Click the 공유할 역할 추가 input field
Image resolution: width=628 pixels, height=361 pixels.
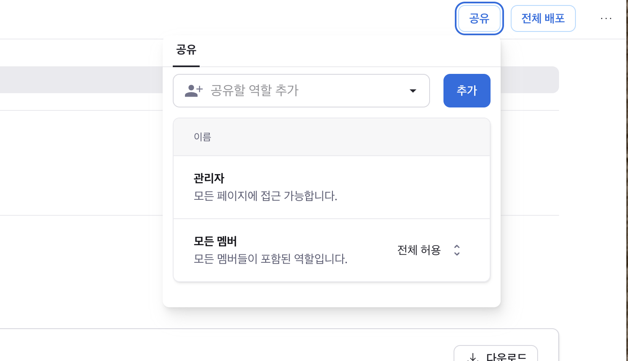(301, 91)
